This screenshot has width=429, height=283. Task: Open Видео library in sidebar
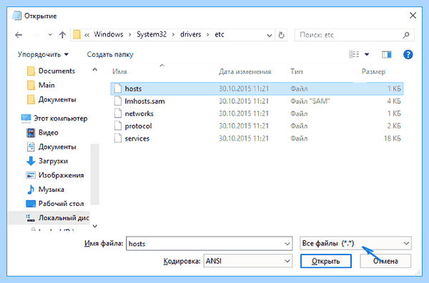pos(42,133)
